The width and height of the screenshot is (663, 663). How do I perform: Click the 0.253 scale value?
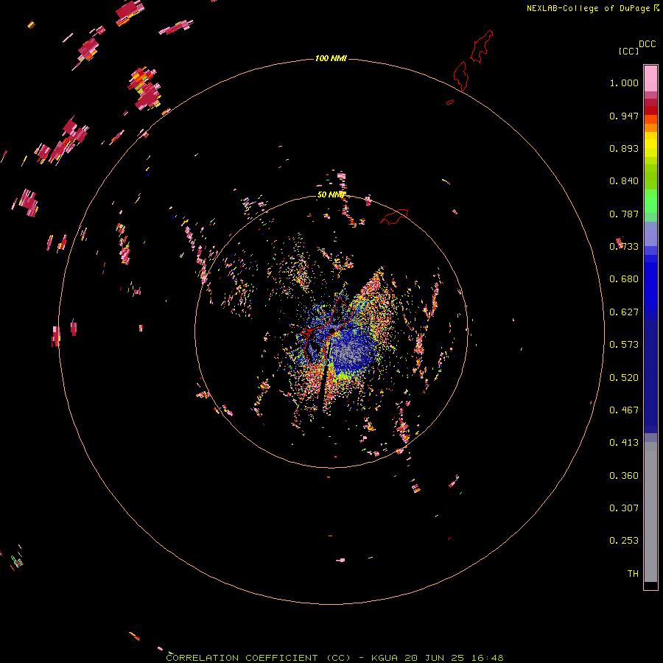(624, 541)
